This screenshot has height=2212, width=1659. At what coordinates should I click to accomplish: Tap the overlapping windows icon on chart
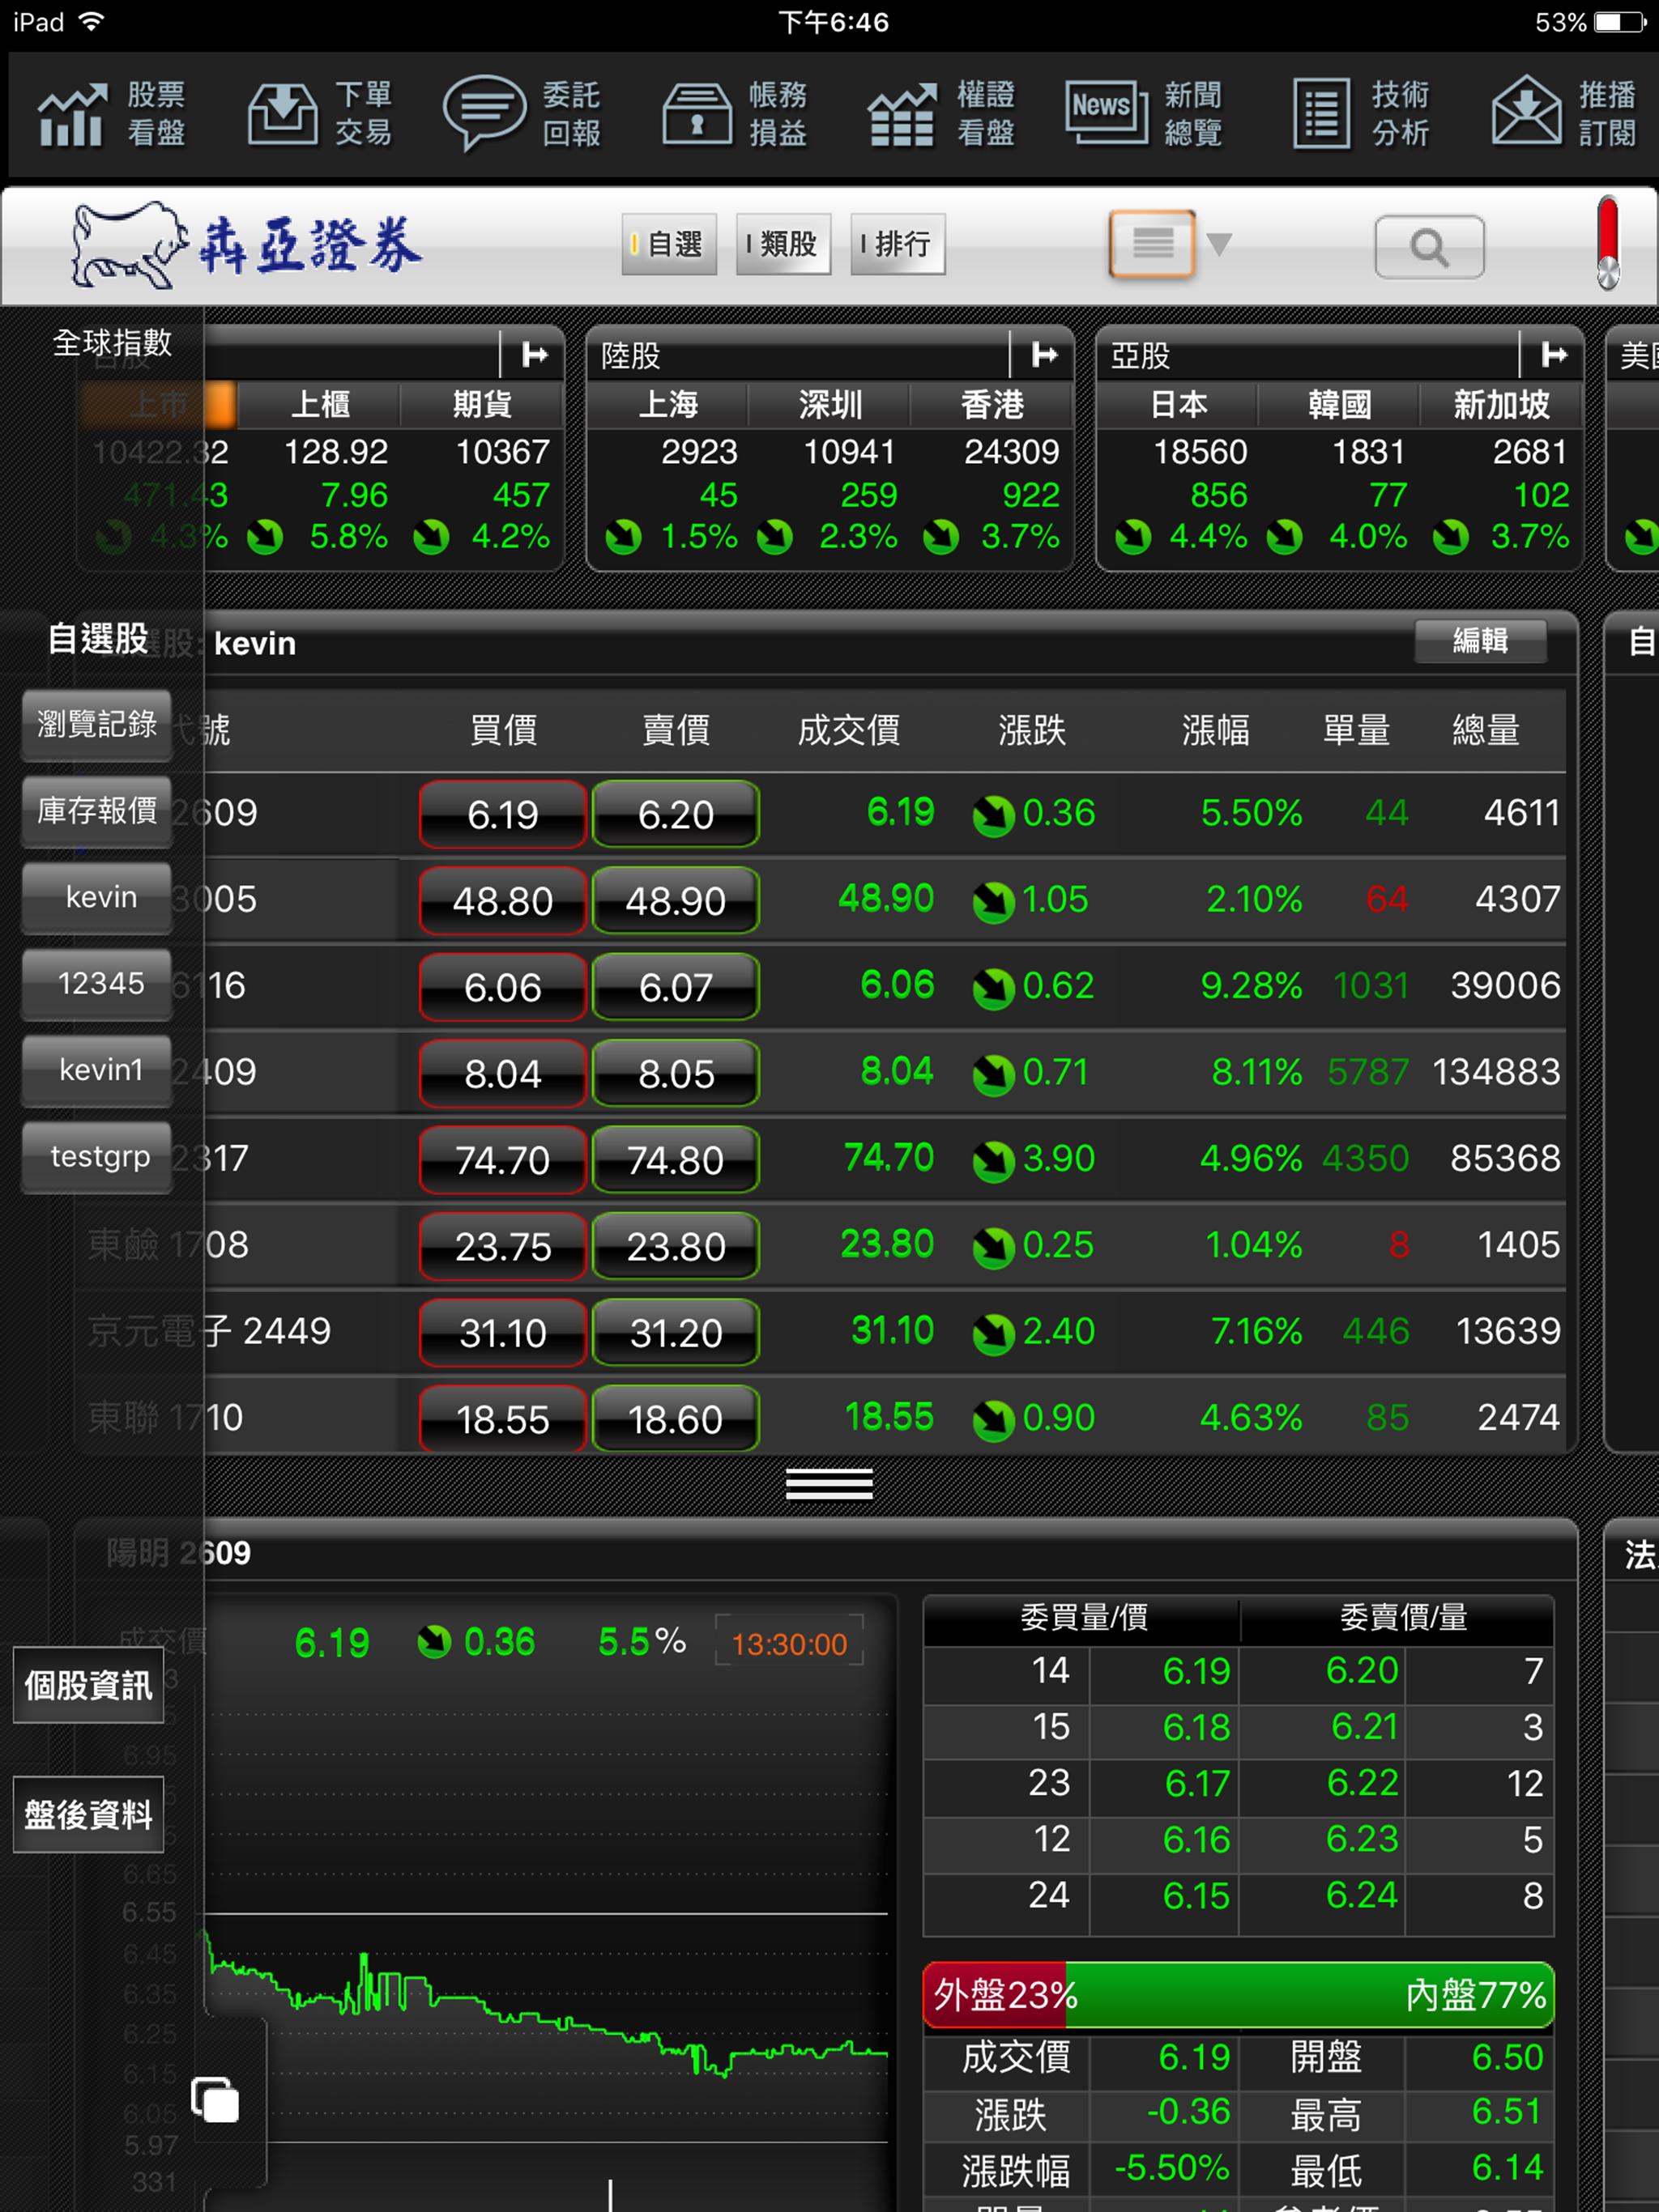tap(215, 2100)
